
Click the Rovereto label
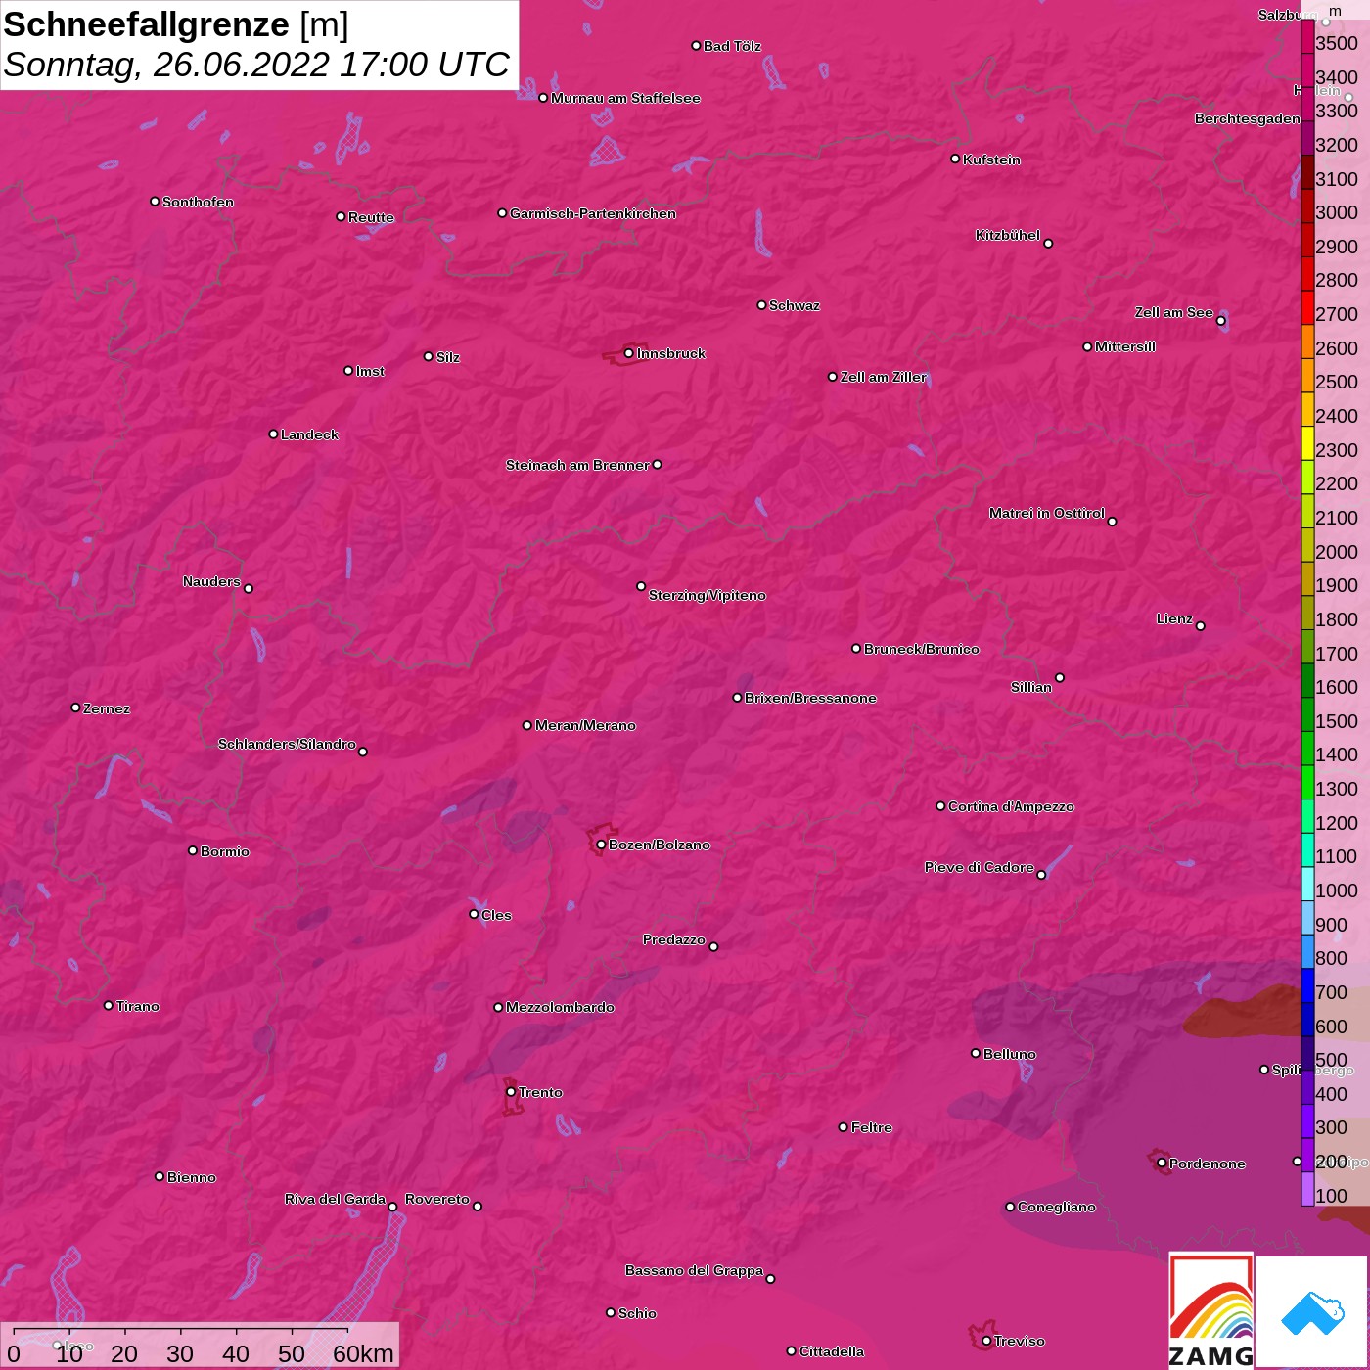(437, 1199)
